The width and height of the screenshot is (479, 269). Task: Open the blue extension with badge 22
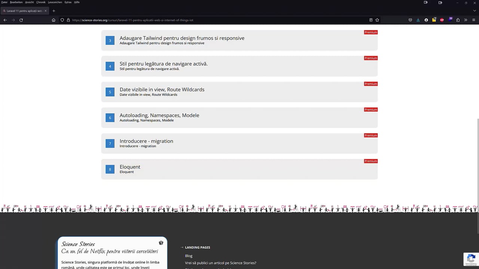(x=450, y=19)
